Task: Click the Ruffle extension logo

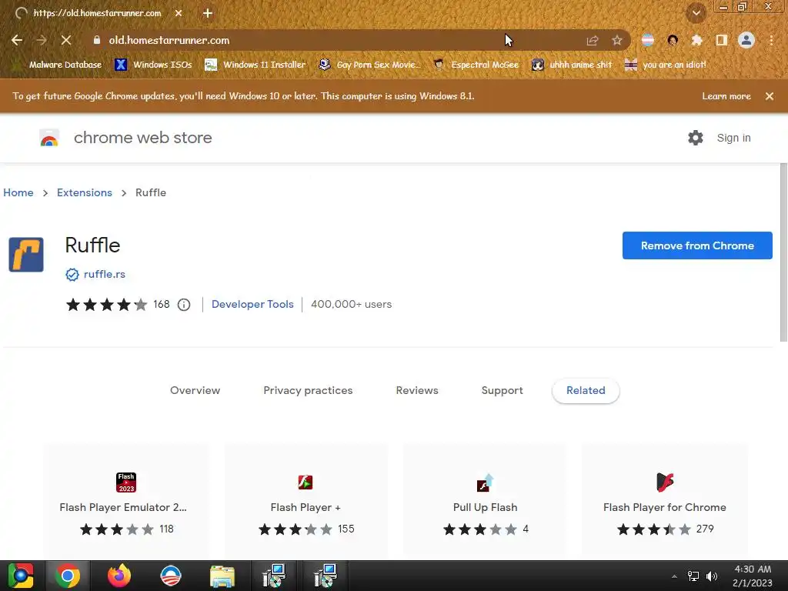Action: [x=26, y=254]
